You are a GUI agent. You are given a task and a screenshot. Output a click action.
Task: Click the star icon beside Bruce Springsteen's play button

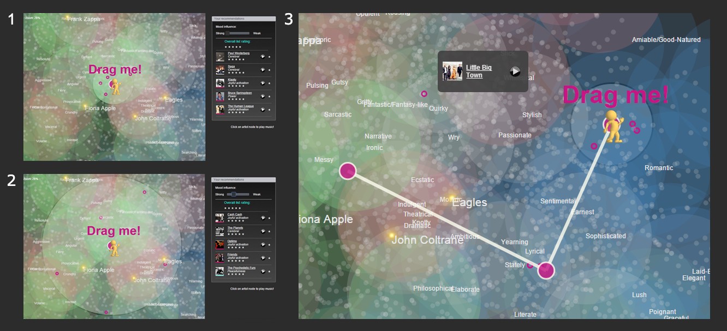pos(270,97)
